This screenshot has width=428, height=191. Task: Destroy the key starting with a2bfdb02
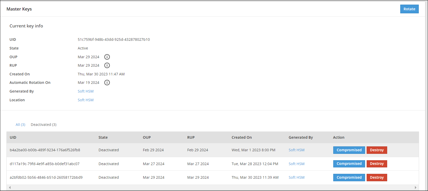click(377, 177)
